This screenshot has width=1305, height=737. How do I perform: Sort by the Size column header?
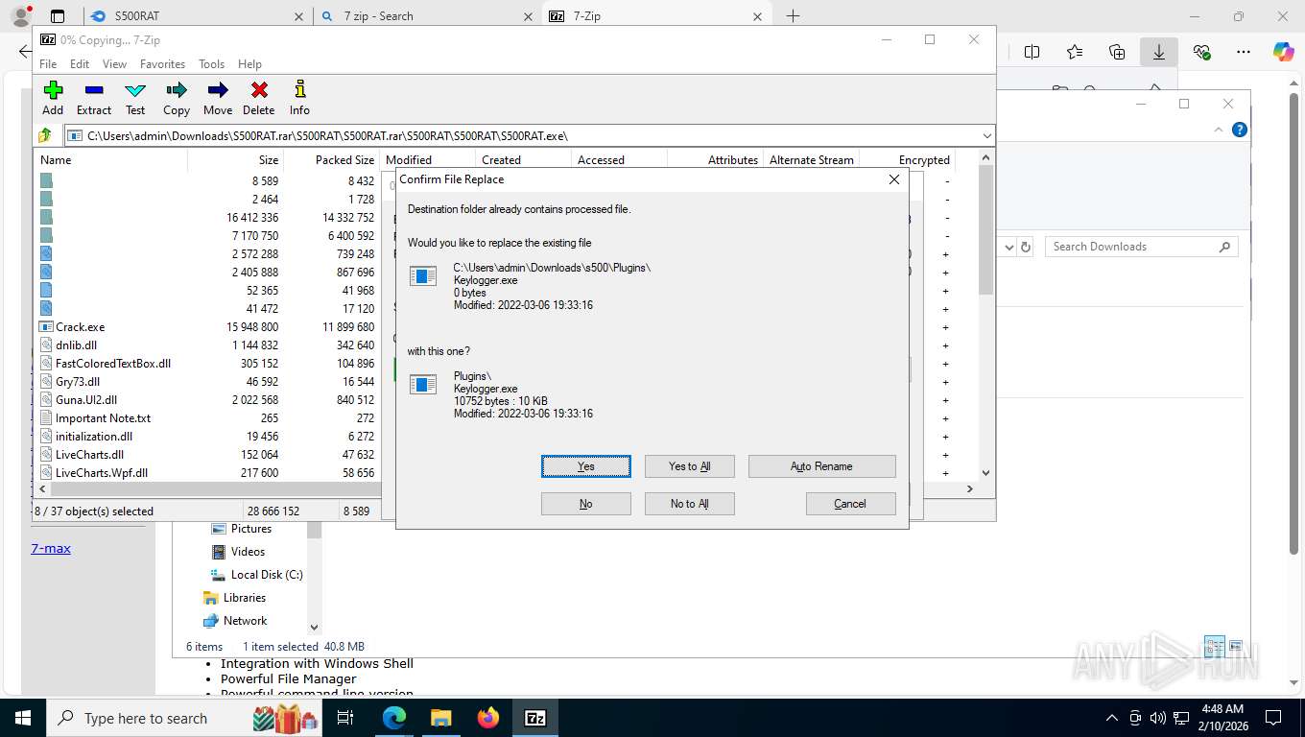236,160
